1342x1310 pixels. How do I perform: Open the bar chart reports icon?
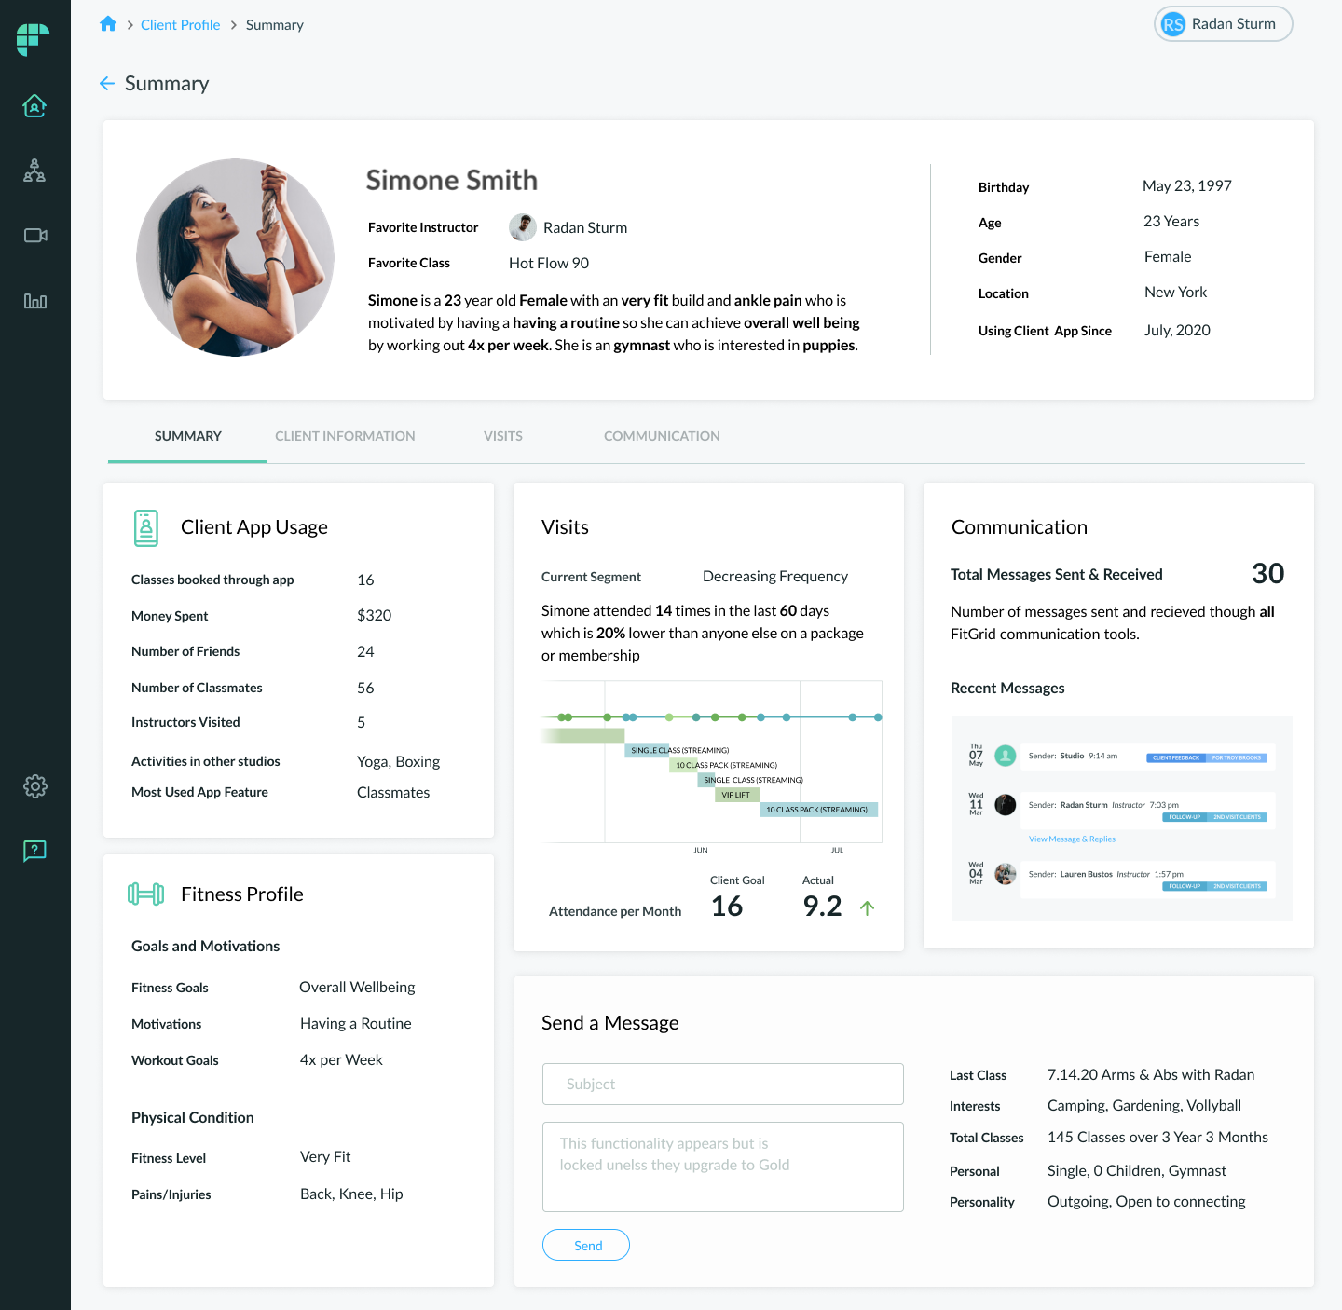(x=34, y=301)
